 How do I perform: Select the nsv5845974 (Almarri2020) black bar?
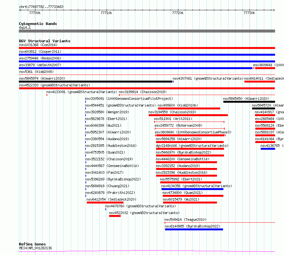(96, 82)
